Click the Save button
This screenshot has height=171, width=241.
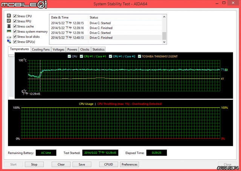(x=82, y=164)
